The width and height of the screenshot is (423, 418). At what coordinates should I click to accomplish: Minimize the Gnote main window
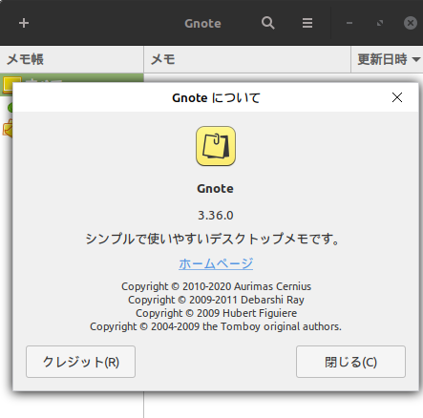click(x=349, y=23)
